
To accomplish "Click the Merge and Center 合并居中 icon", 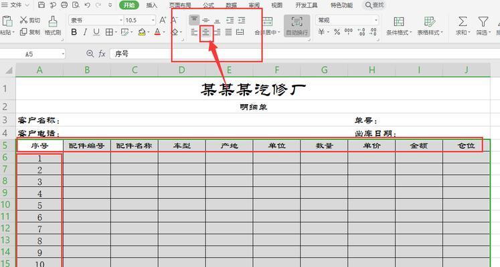I will pyautogui.click(x=267, y=21).
